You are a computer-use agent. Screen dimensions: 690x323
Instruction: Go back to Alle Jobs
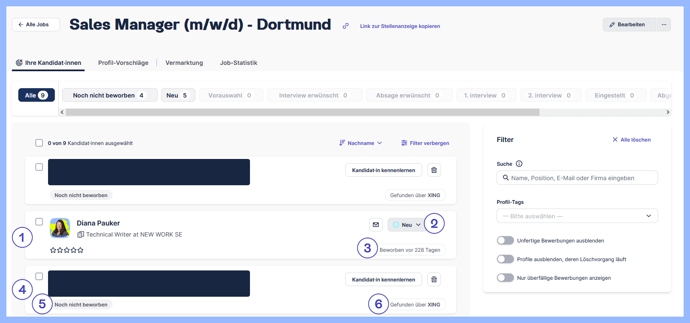pyautogui.click(x=36, y=25)
